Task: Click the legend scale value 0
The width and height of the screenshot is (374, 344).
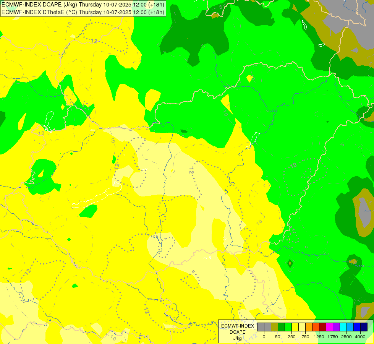Action: point(264,337)
